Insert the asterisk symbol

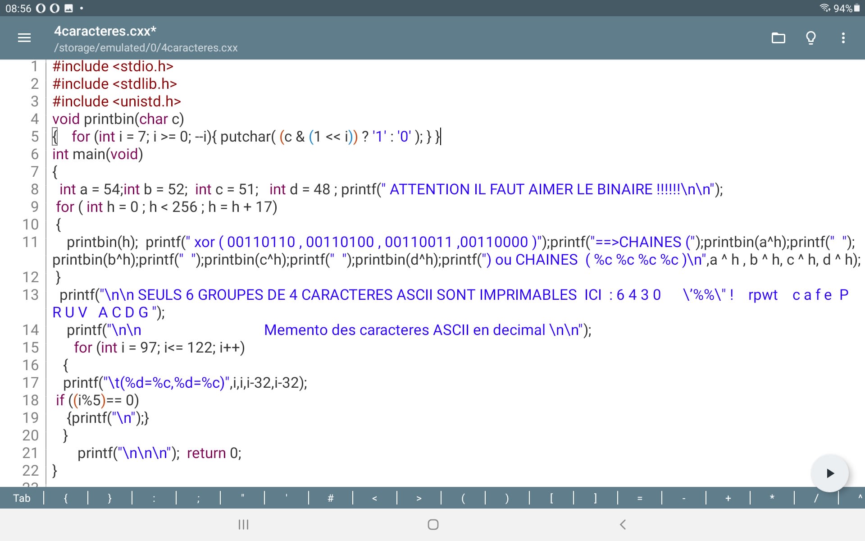[x=772, y=498]
